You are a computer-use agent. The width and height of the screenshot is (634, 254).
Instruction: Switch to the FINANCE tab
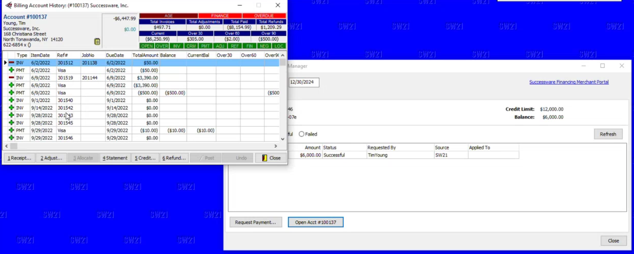(220, 16)
